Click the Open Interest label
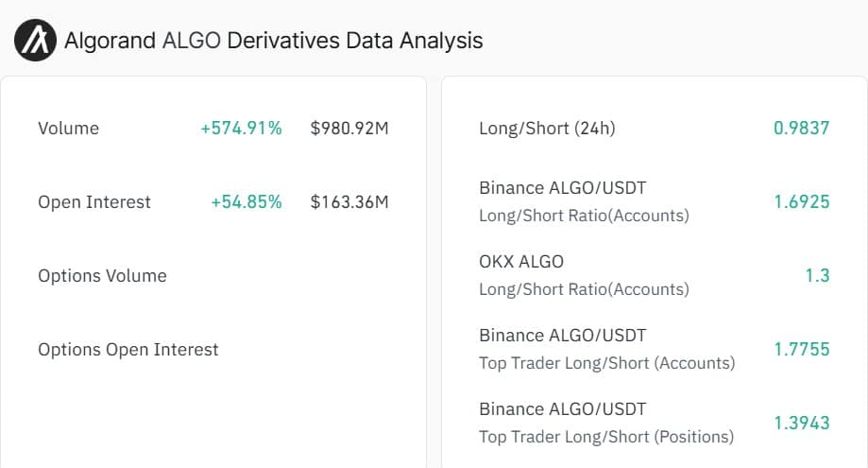Screen dimensions: 868x468 pos(94,202)
